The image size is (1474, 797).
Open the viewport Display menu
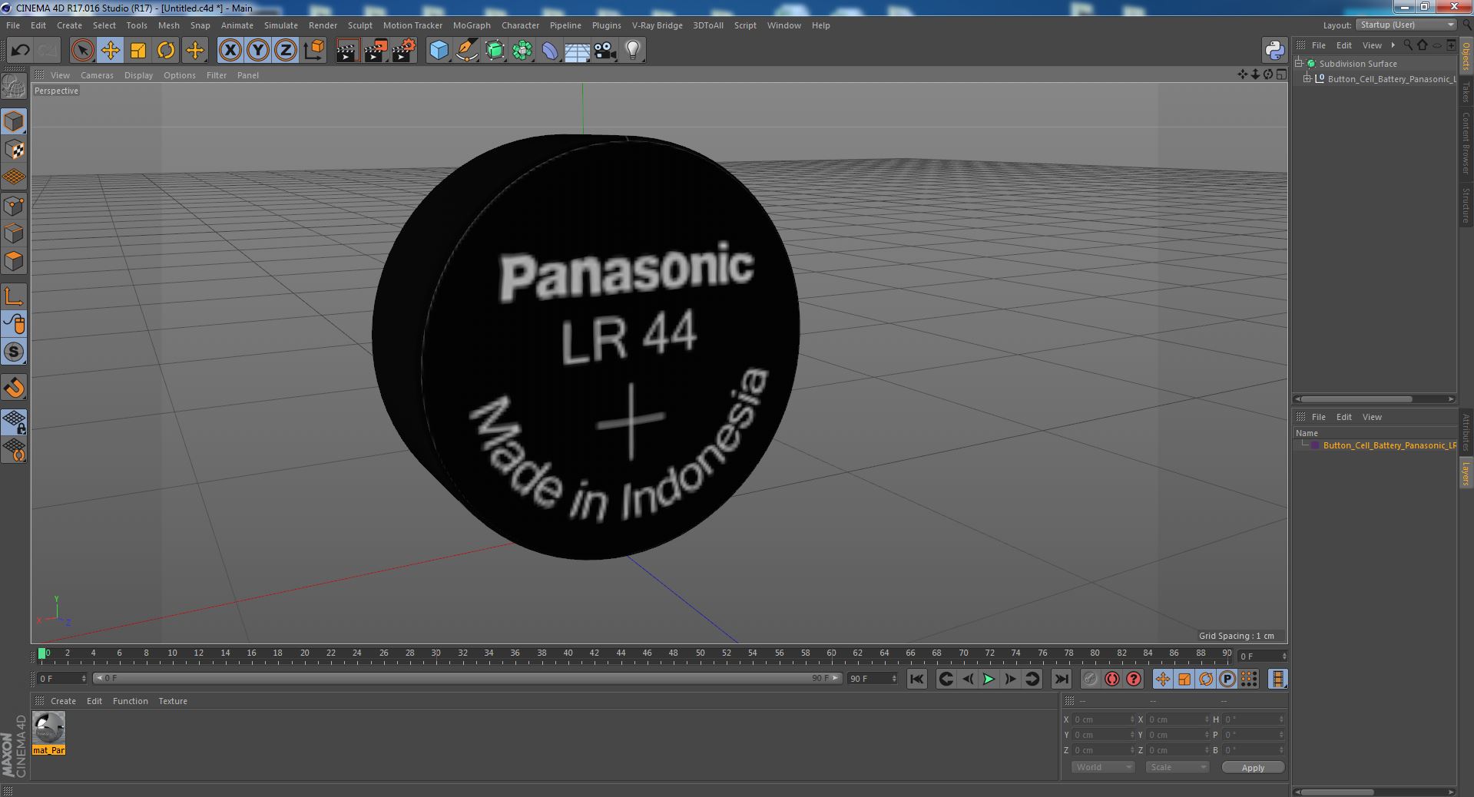coord(138,75)
